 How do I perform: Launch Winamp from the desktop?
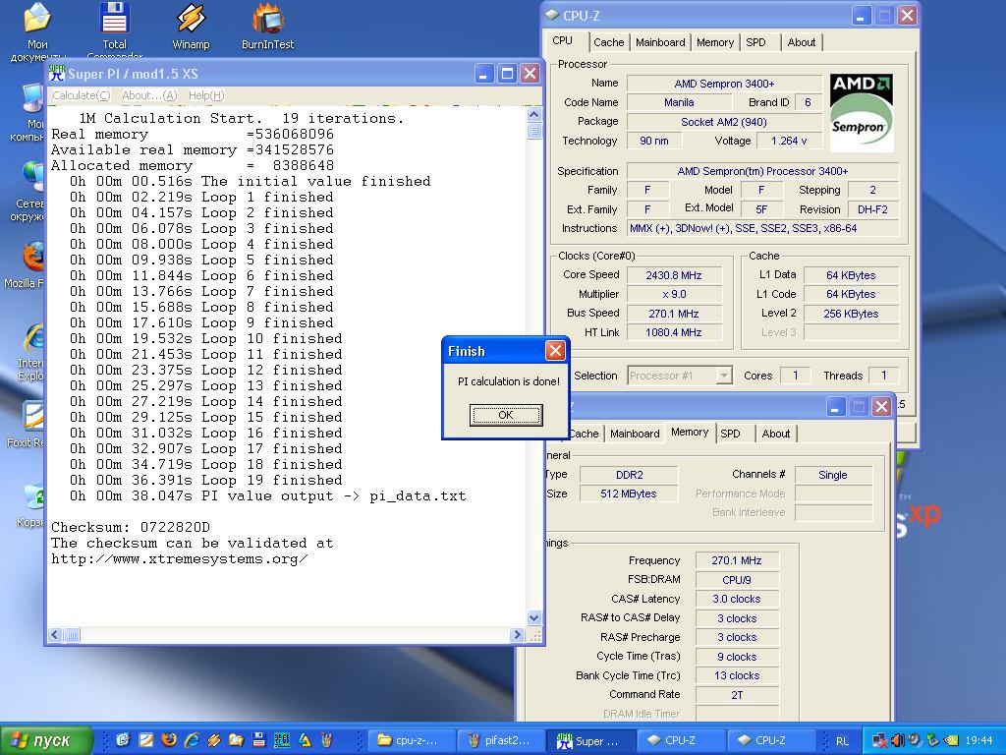pyautogui.click(x=191, y=26)
